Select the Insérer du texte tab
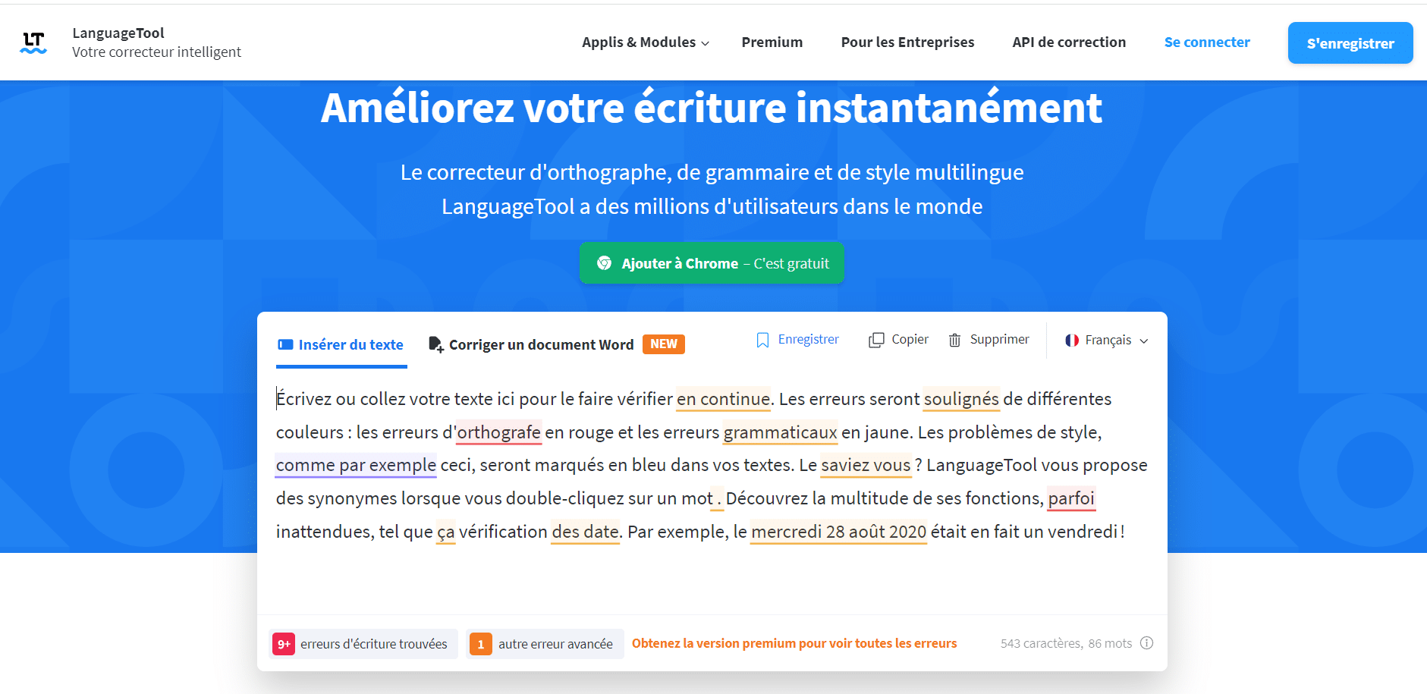This screenshot has height=694, width=1427. (x=341, y=345)
